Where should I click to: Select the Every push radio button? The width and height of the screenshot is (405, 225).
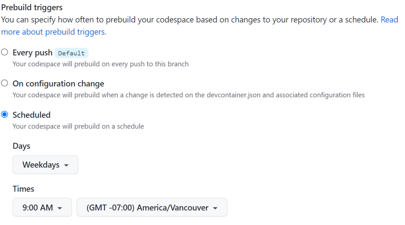(x=4, y=52)
